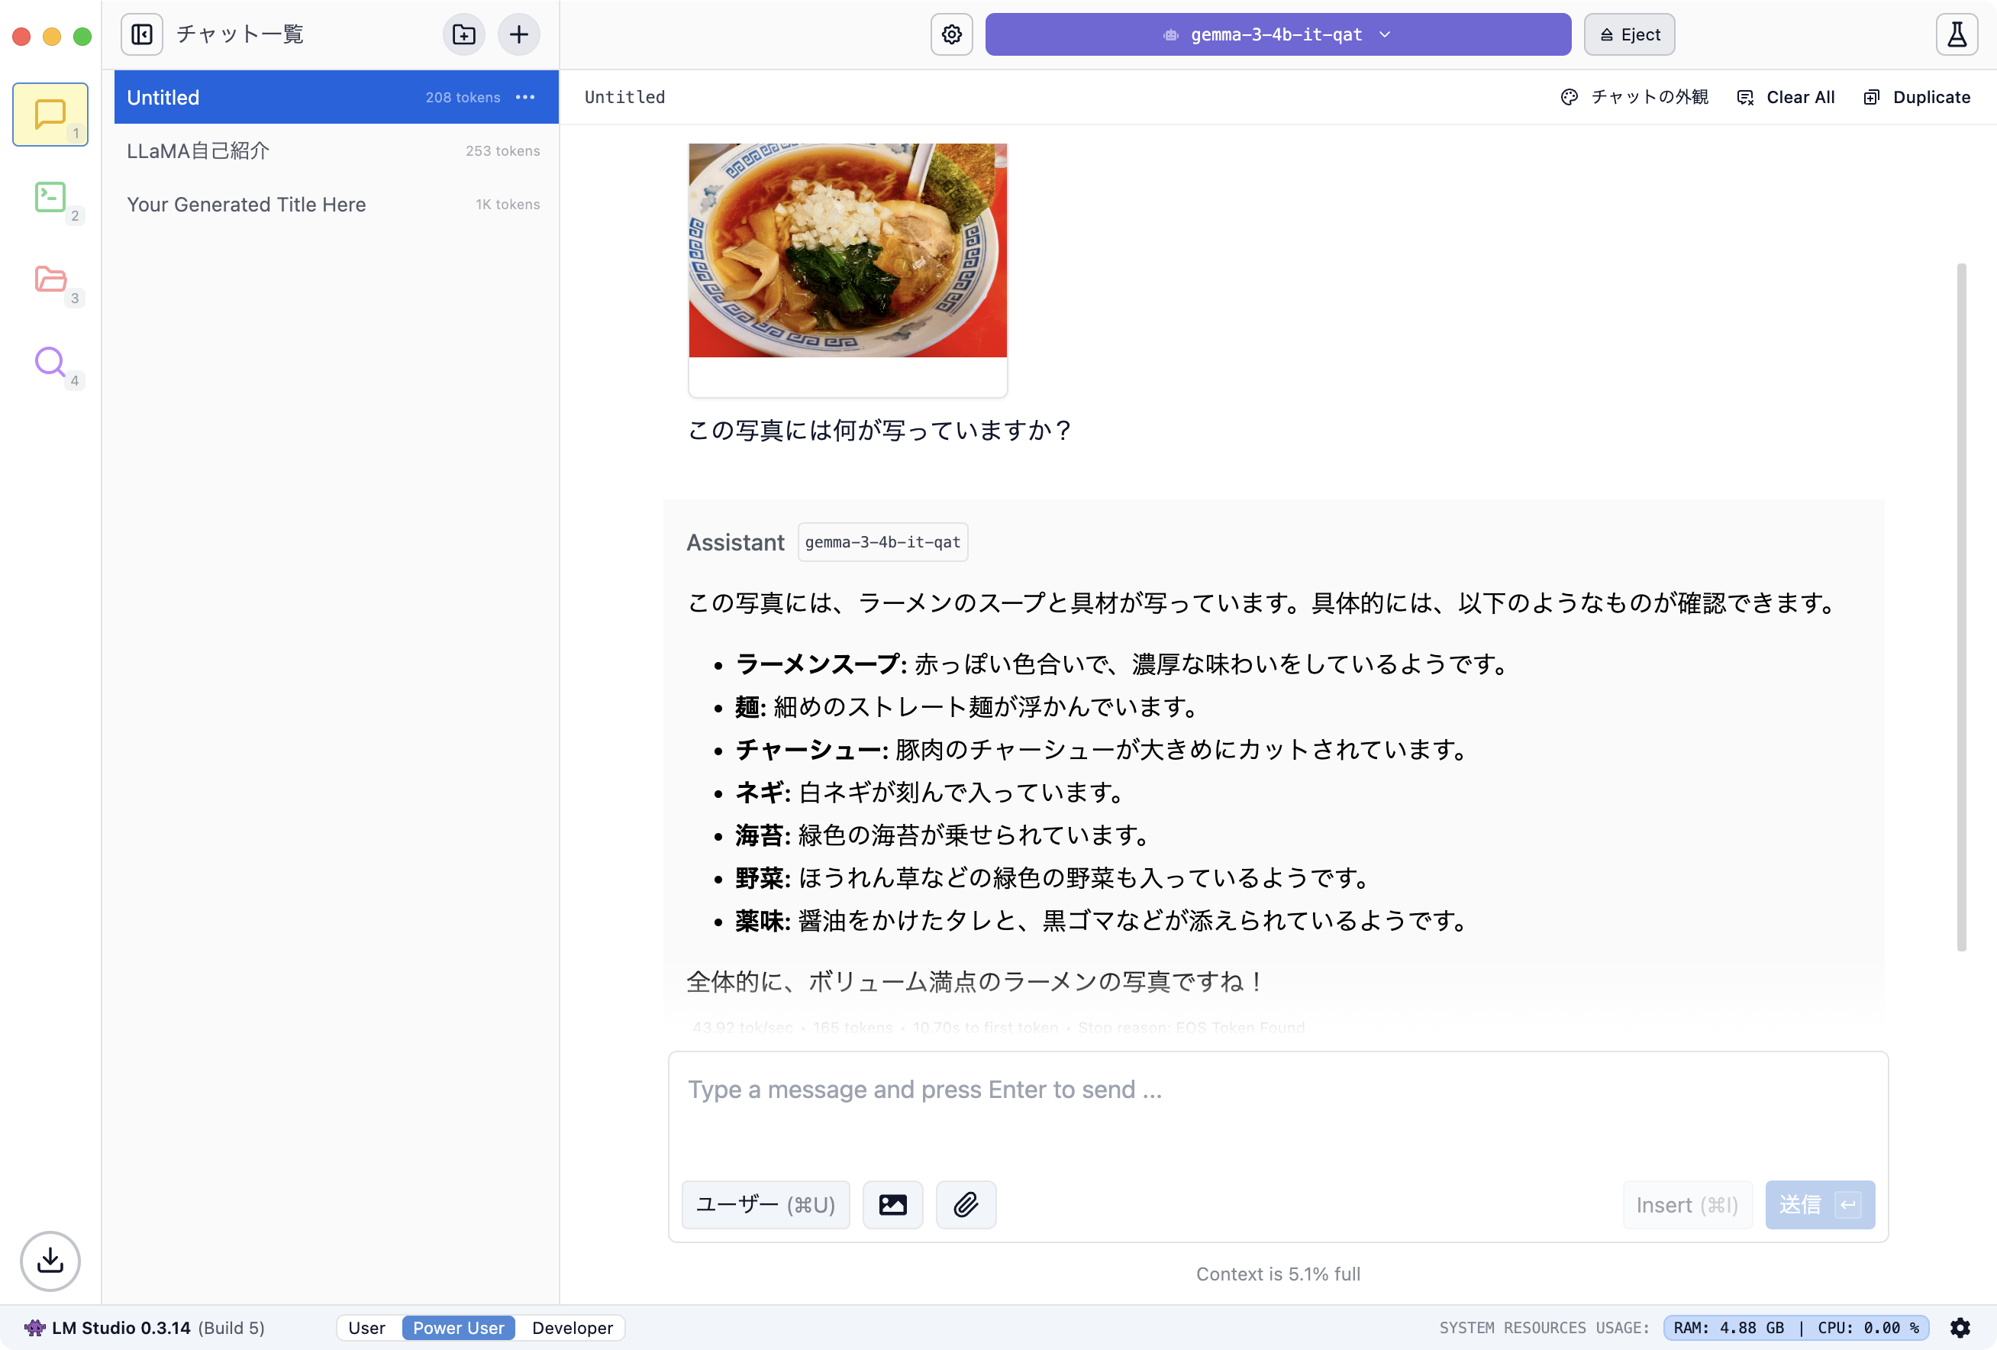Open the Chat tab in sidebar
Screen dimensions: 1997x1350
[x=50, y=115]
